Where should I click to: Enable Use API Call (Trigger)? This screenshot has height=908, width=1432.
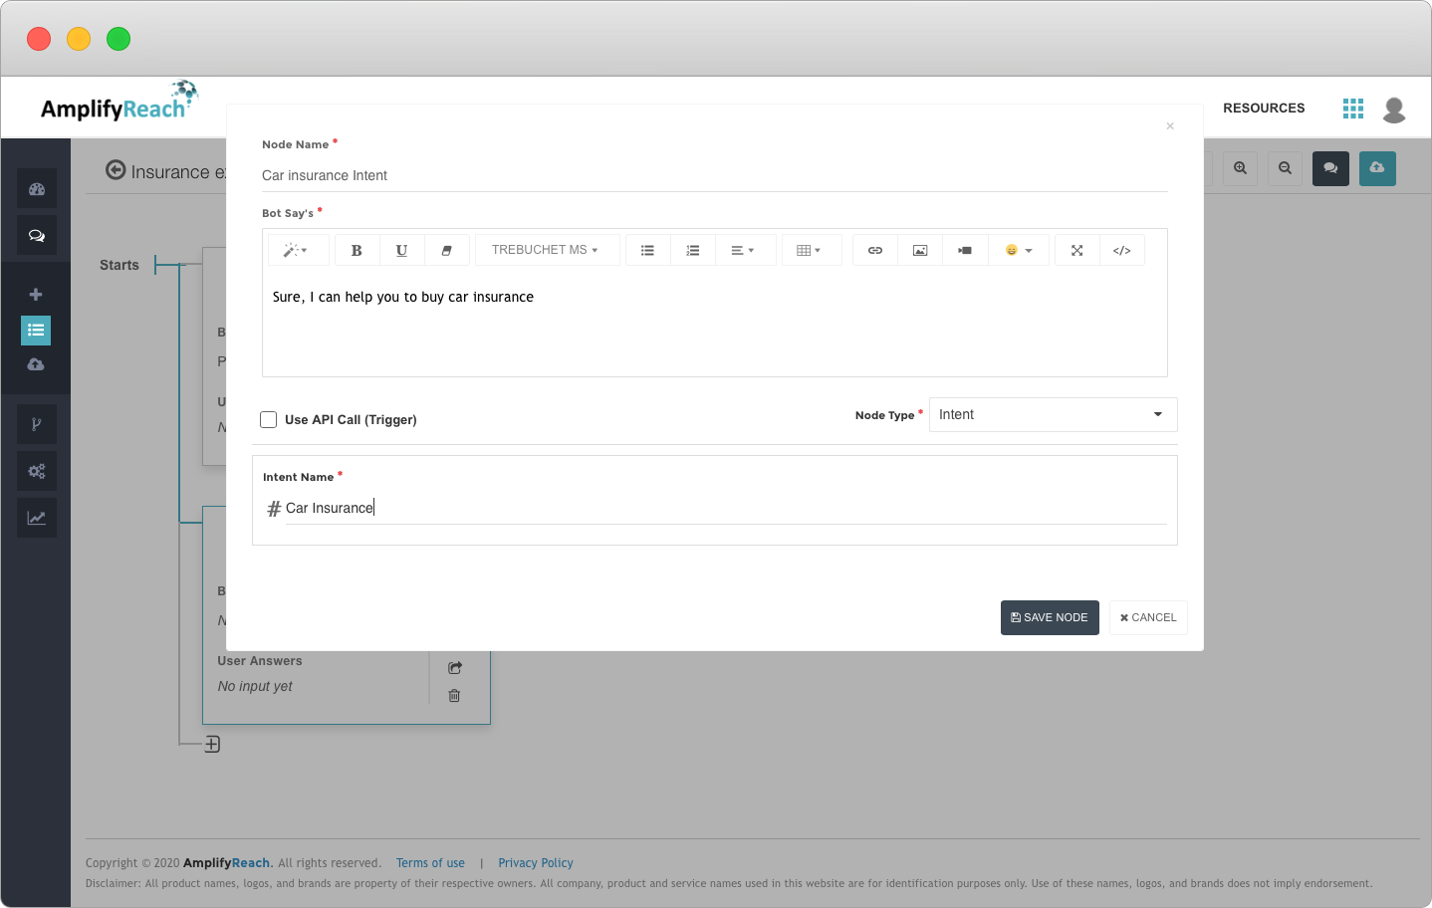click(268, 419)
